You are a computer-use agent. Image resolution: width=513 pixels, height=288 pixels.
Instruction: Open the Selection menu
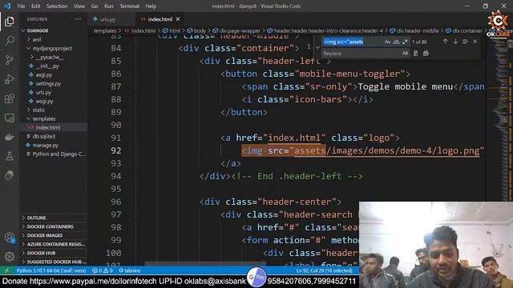(57, 6)
